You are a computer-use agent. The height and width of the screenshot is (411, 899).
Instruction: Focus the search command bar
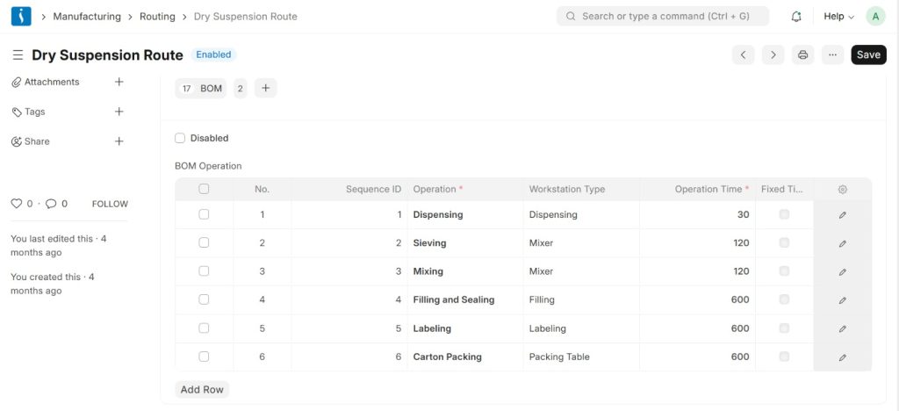pyautogui.click(x=663, y=17)
